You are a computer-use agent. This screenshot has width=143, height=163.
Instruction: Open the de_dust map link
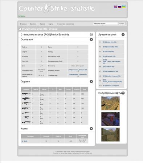[x=24, y=141]
